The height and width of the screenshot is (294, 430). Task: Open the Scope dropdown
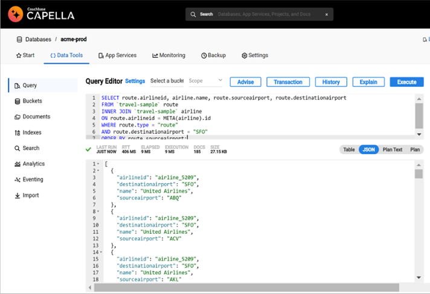pos(205,81)
